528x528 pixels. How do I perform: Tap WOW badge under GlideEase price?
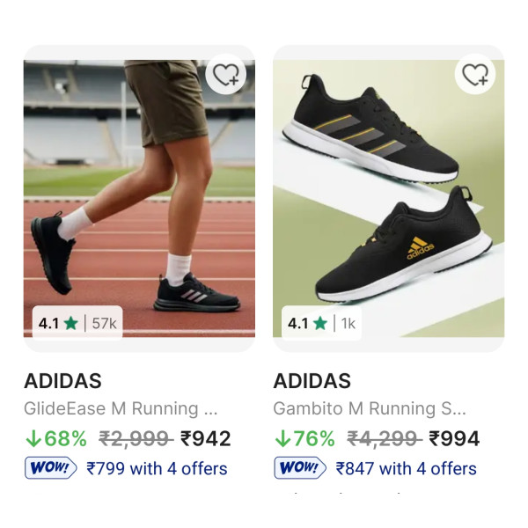50,468
